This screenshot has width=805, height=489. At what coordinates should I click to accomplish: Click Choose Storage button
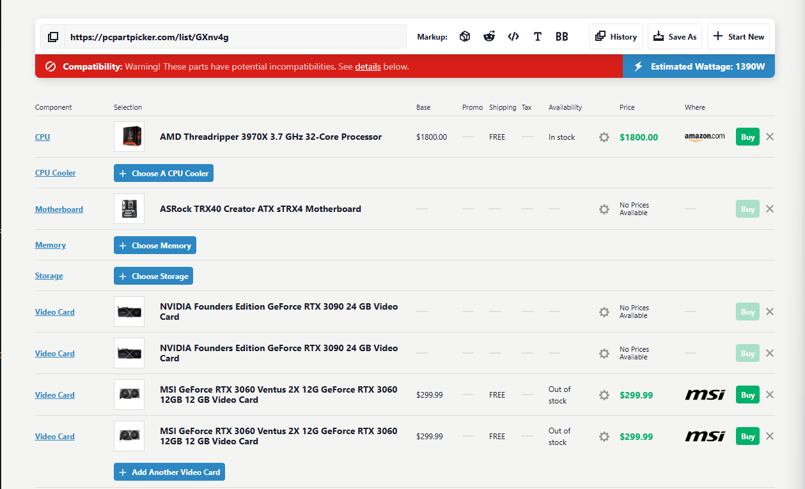pyautogui.click(x=153, y=276)
